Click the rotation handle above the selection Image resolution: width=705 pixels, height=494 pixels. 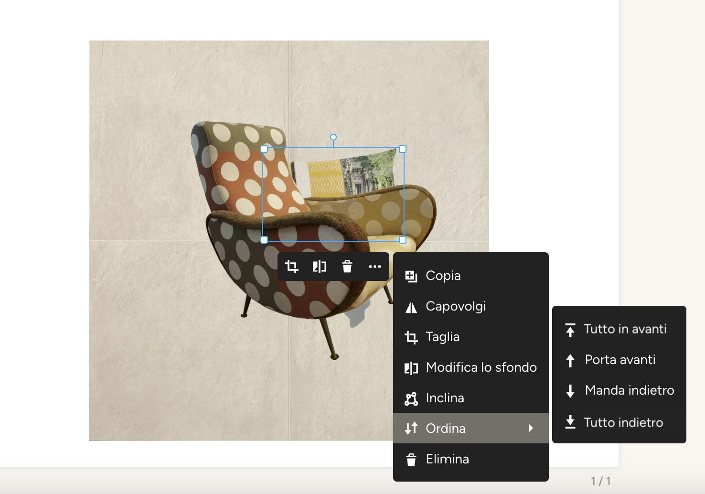(333, 137)
